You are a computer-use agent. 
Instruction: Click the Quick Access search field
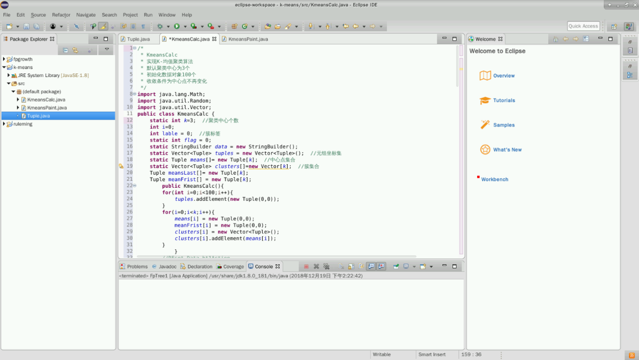click(x=583, y=26)
